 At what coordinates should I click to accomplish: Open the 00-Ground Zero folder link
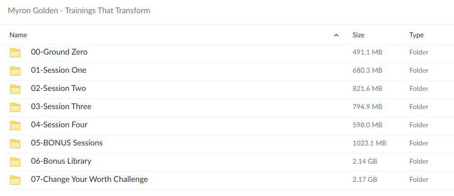click(59, 52)
